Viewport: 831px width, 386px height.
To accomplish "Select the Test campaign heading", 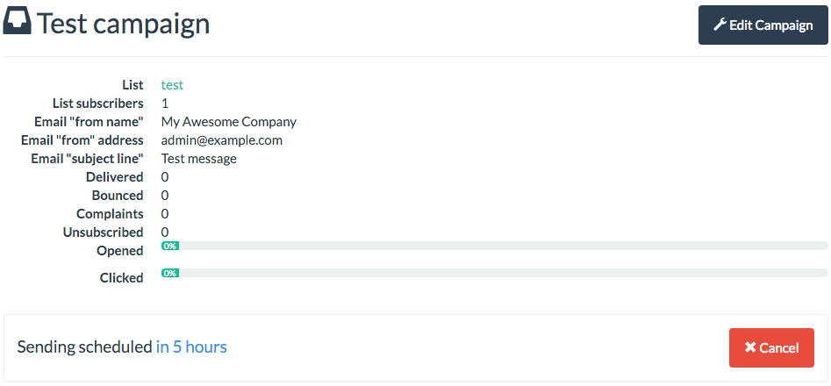I will pos(123,23).
